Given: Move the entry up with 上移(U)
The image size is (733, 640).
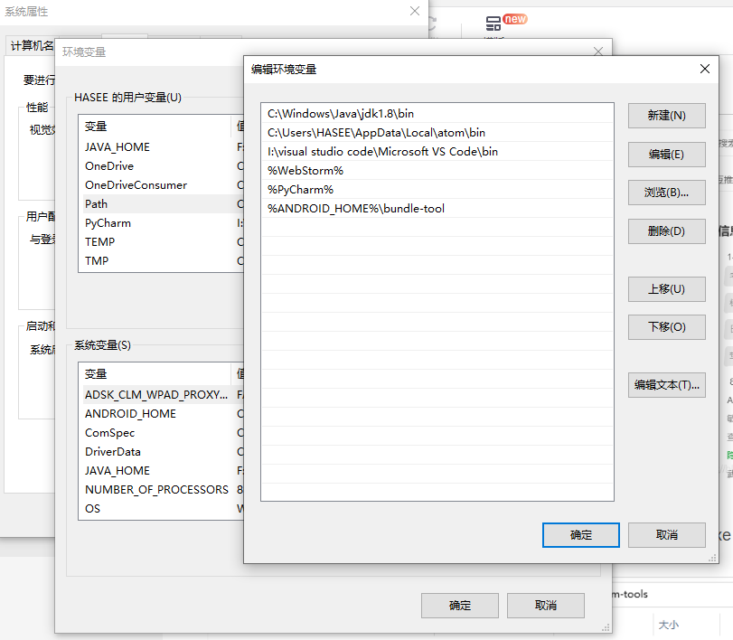Looking at the screenshot, I should (667, 289).
